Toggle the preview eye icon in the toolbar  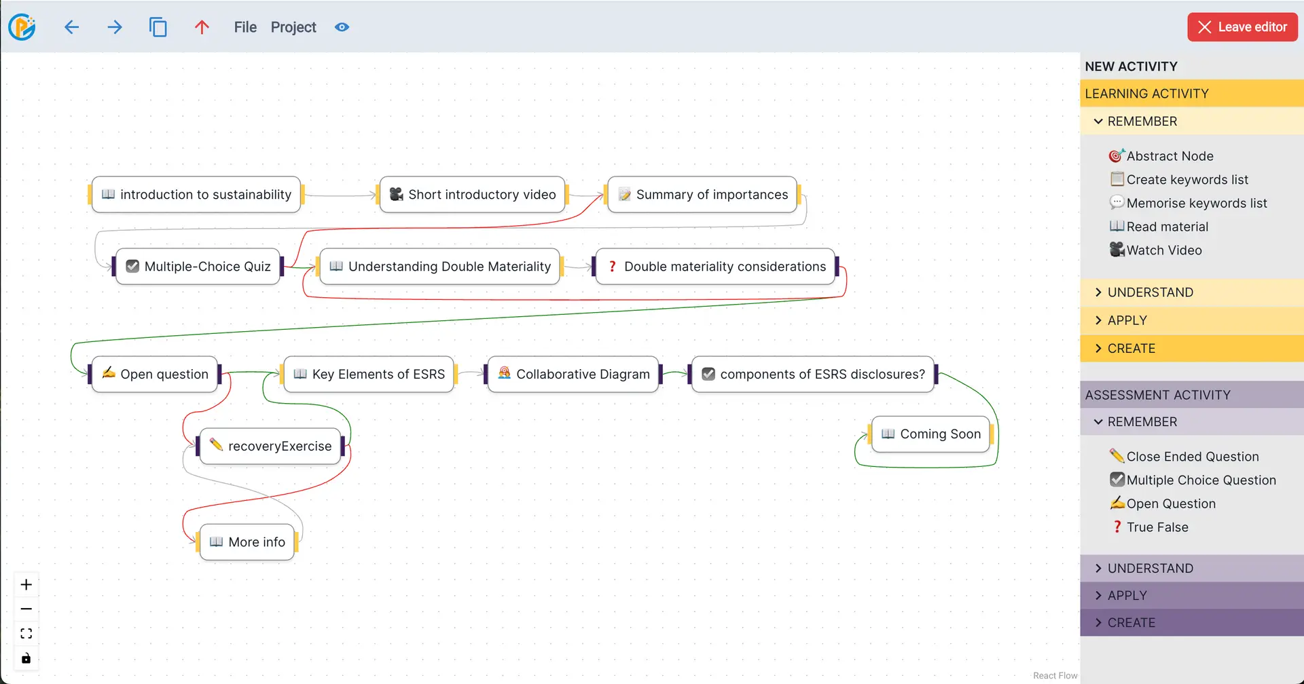(x=342, y=27)
